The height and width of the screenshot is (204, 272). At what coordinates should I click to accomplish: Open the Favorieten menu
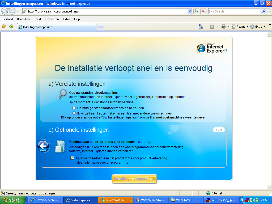pos(52,19)
